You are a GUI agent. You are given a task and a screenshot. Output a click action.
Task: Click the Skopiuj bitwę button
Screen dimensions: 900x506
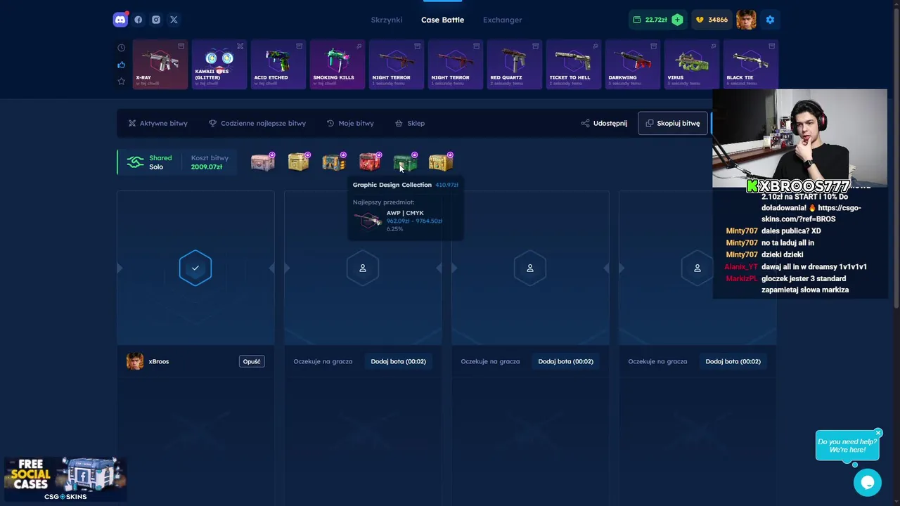click(672, 123)
